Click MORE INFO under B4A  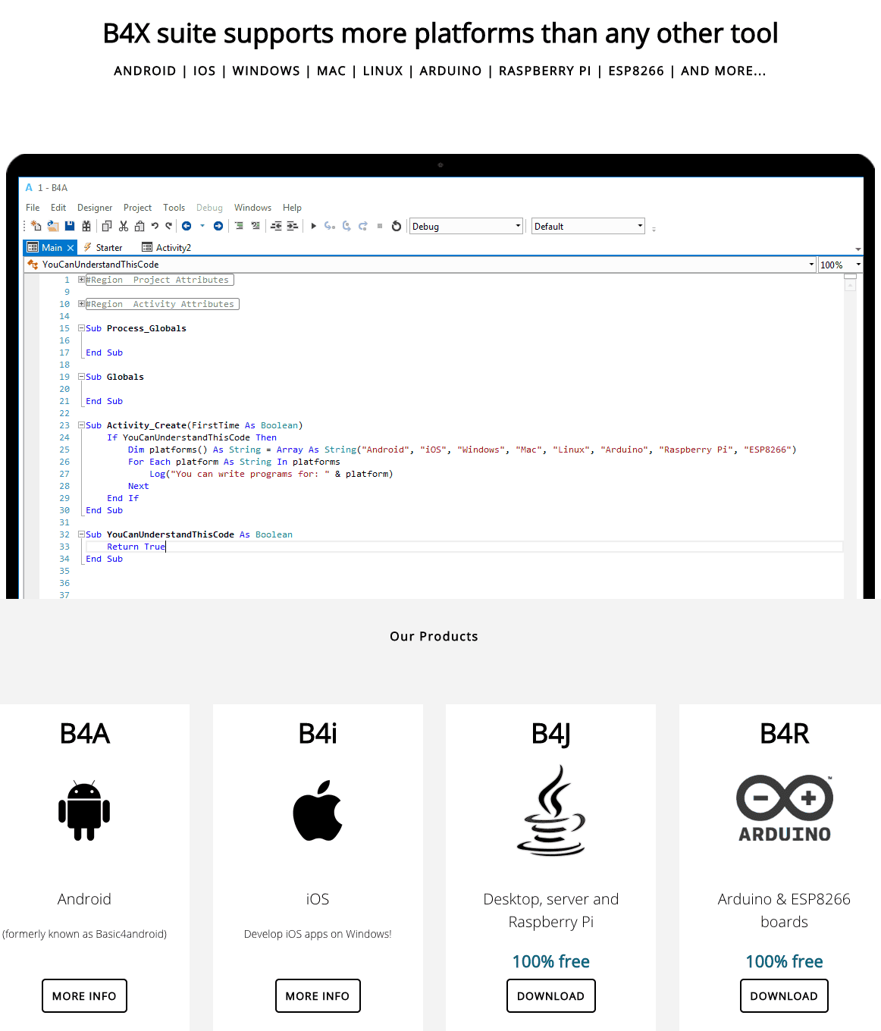pos(84,996)
